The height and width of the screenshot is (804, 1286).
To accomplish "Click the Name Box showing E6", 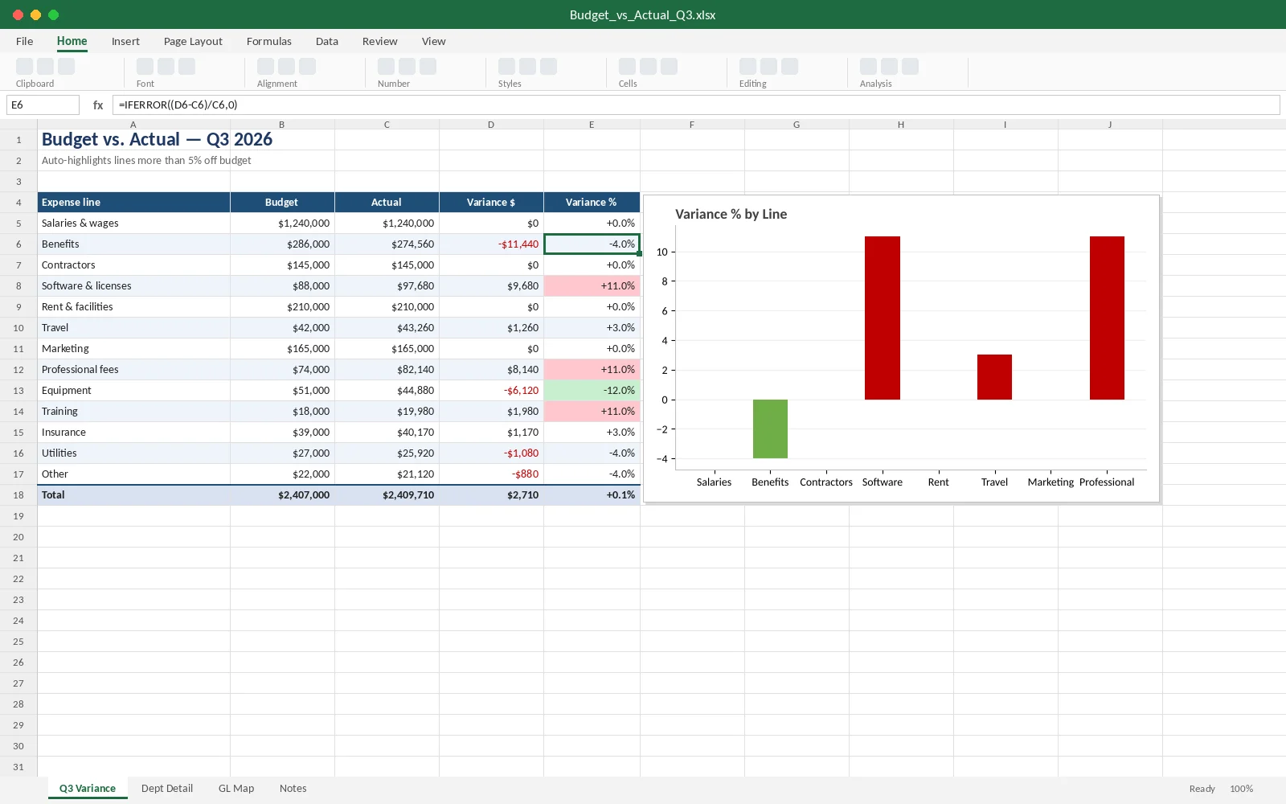I will click(x=43, y=105).
